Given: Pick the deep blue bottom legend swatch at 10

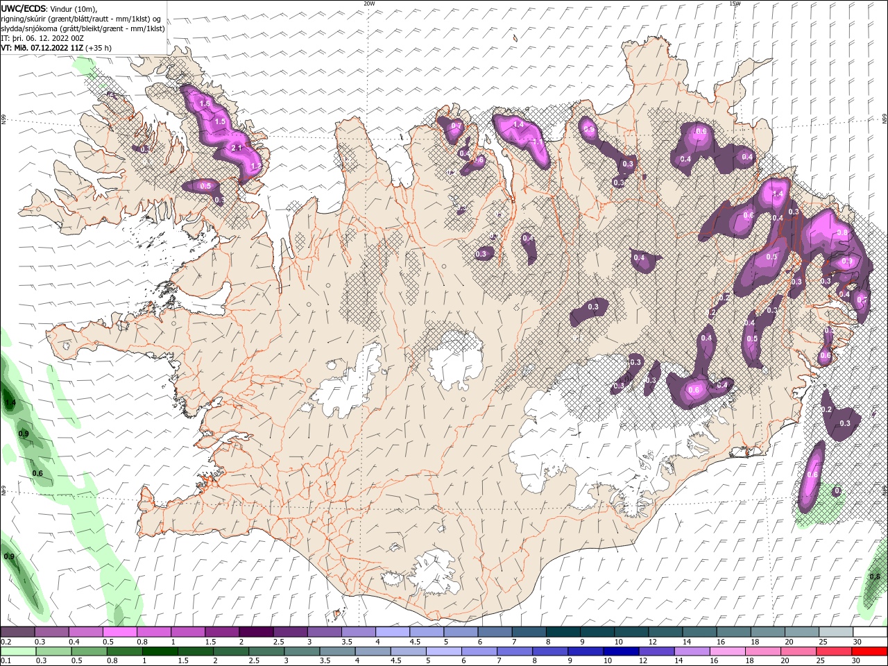Looking at the screenshot, I should pos(622,651).
